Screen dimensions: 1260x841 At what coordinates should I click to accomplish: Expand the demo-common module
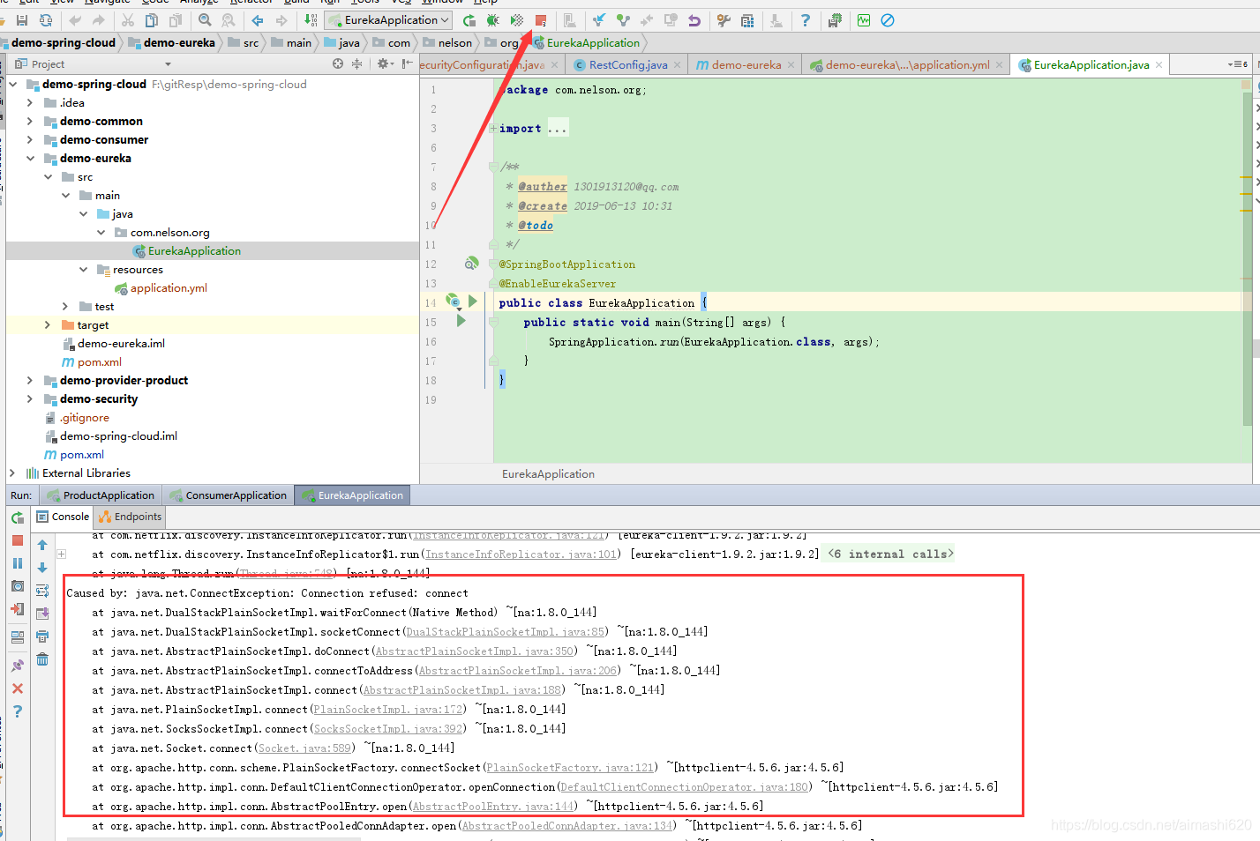[x=31, y=122]
